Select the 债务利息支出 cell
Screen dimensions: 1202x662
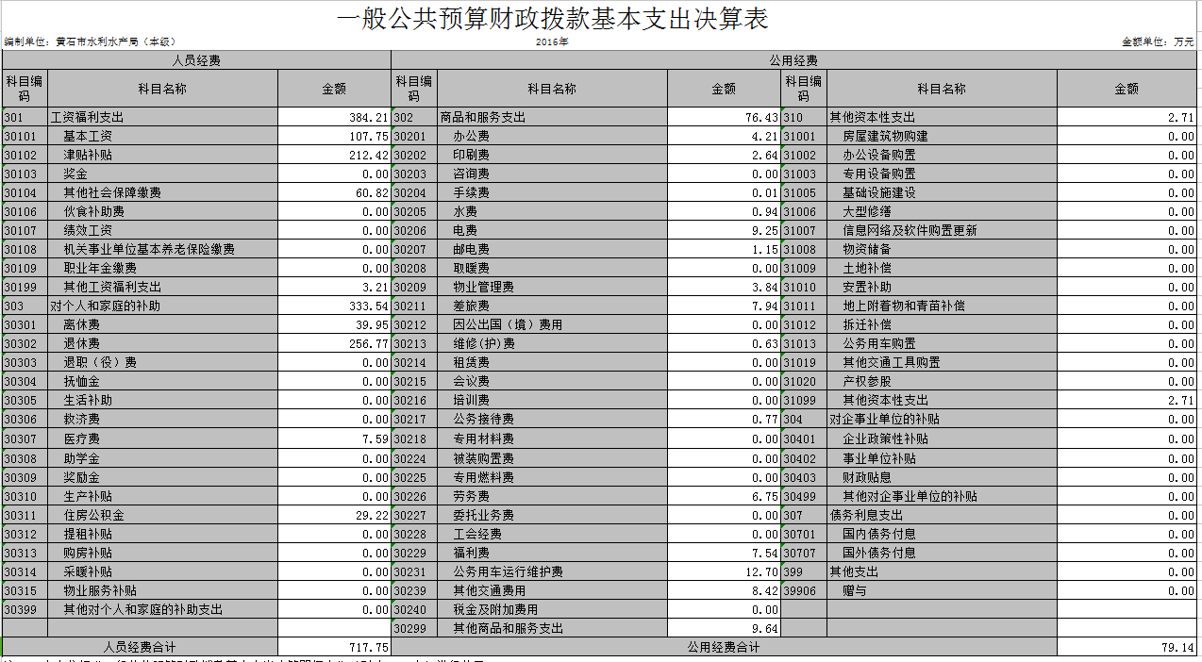(942, 516)
